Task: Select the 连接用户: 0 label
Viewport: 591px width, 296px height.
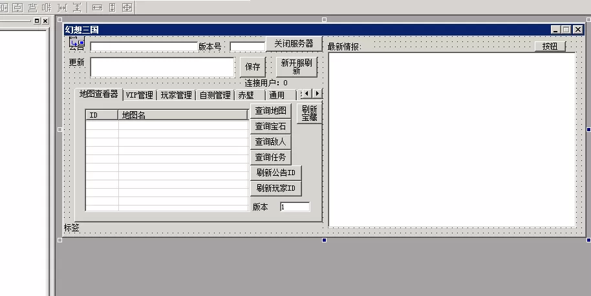Action: point(266,83)
